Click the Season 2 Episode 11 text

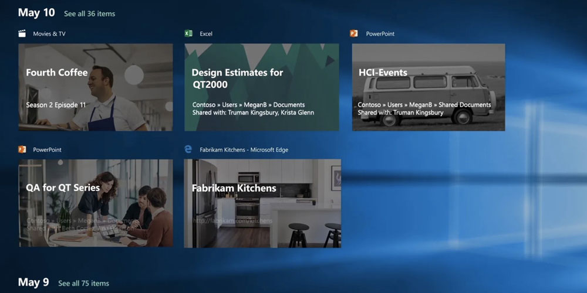56,105
